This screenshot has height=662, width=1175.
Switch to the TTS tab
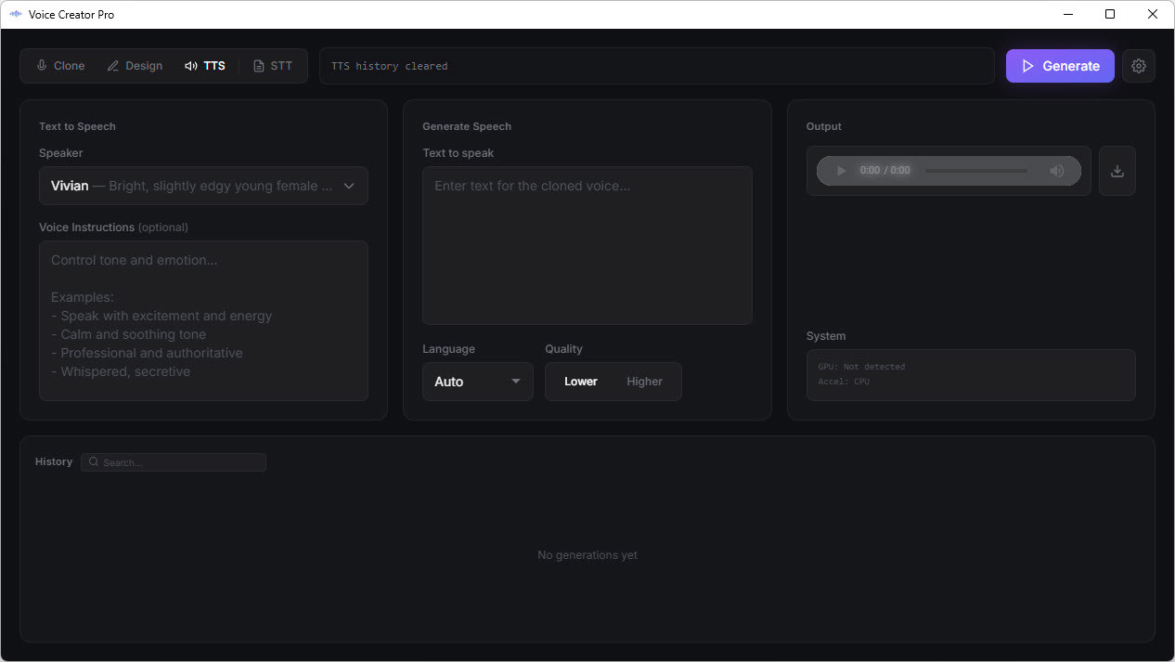pos(205,65)
